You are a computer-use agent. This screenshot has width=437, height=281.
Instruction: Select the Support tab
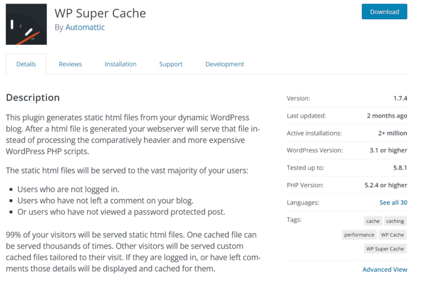171,64
